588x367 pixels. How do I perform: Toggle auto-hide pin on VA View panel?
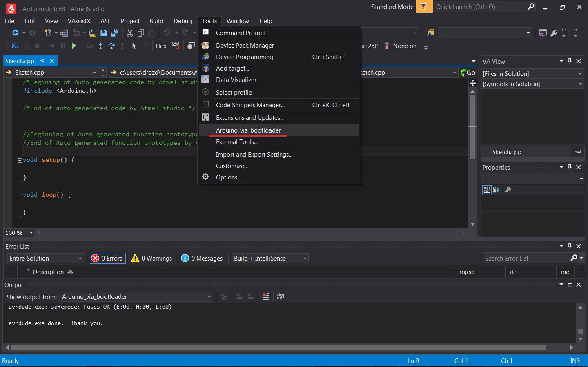570,61
